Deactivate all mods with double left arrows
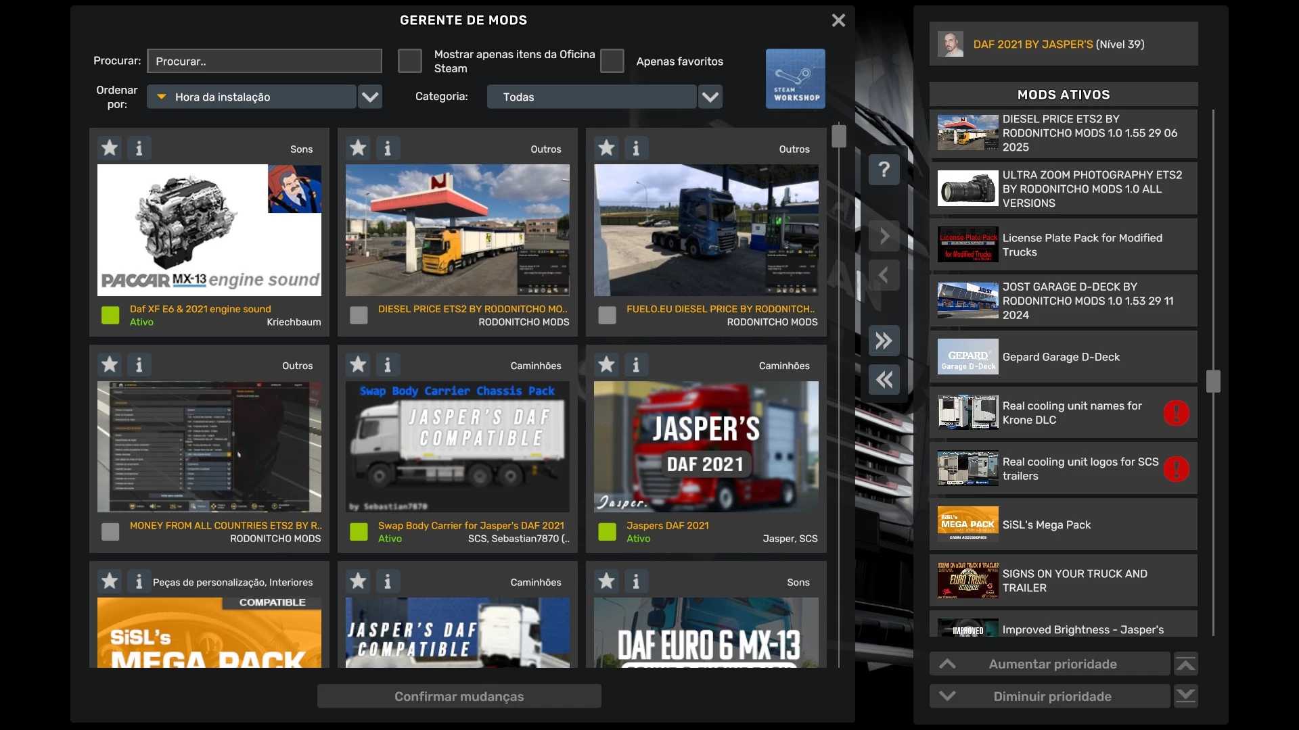 [884, 380]
